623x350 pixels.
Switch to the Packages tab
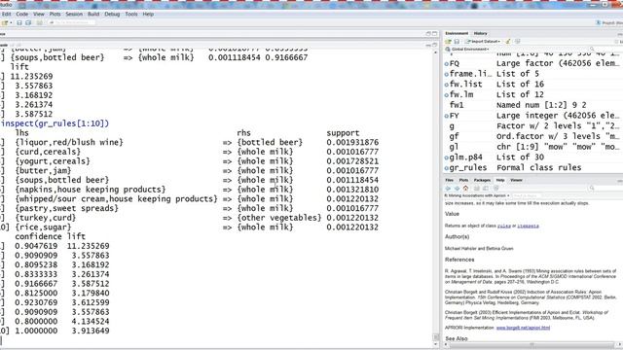point(482,180)
